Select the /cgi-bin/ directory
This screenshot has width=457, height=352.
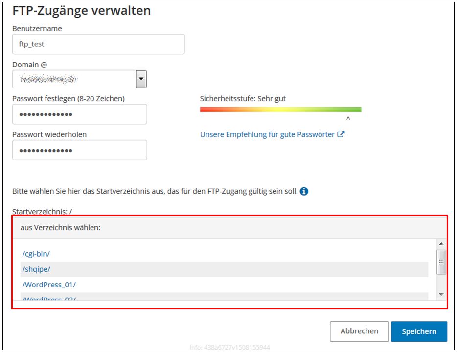coord(36,254)
